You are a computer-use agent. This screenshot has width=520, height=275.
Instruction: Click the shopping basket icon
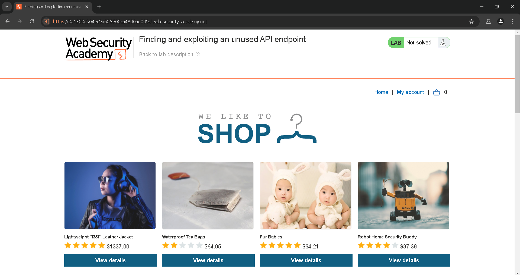(x=436, y=92)
